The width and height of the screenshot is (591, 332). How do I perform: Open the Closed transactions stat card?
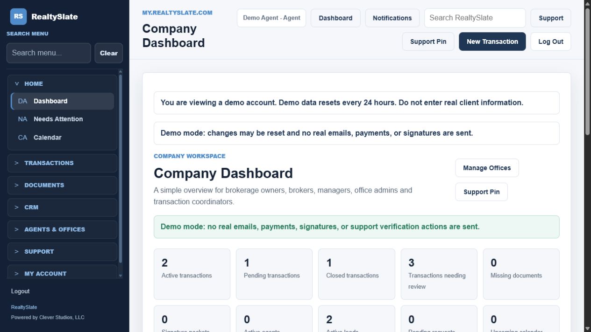356,274
